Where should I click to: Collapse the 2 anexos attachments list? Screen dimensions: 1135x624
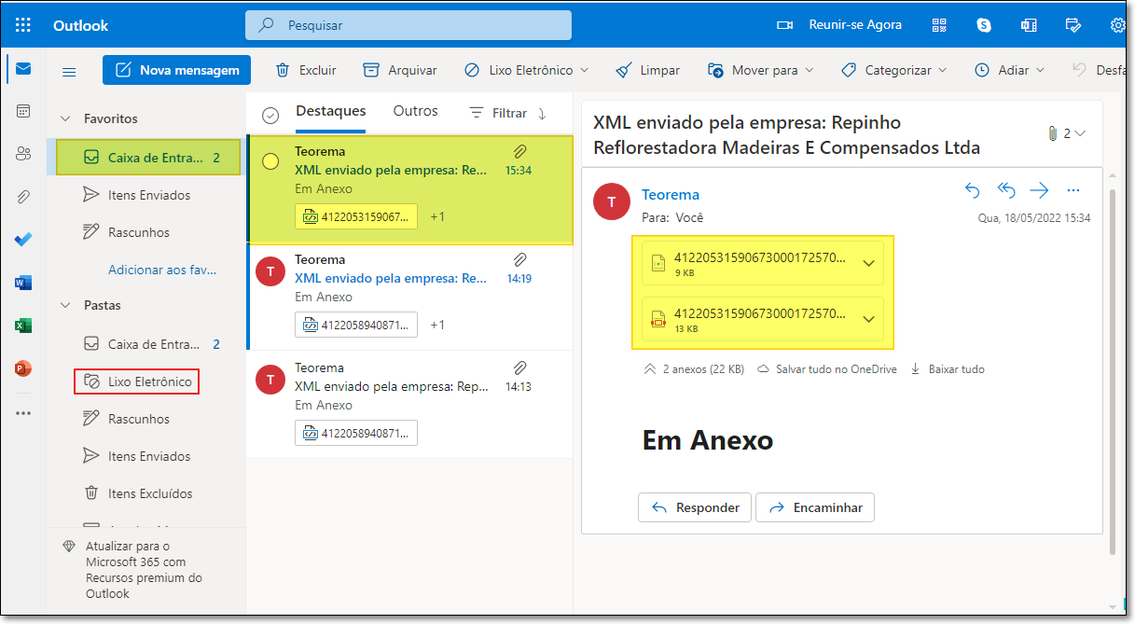pyautogui.click(x=650, y=369)
